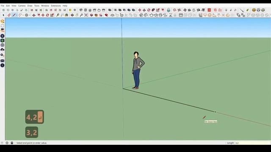The width and height of the screenshot is (271, 152).
Task: Open the File menu
Action: pyautogui.click(x=3, y=5)
